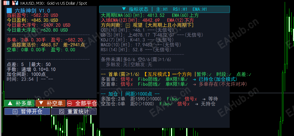Click the 条件未满|多0/6 空0/6 line
This screenshot has width=294, height=136.
(136, 60)
